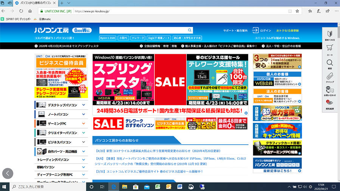340x191 pixels.
Task: Open the login icon link
Action: [x=255, y=30]
